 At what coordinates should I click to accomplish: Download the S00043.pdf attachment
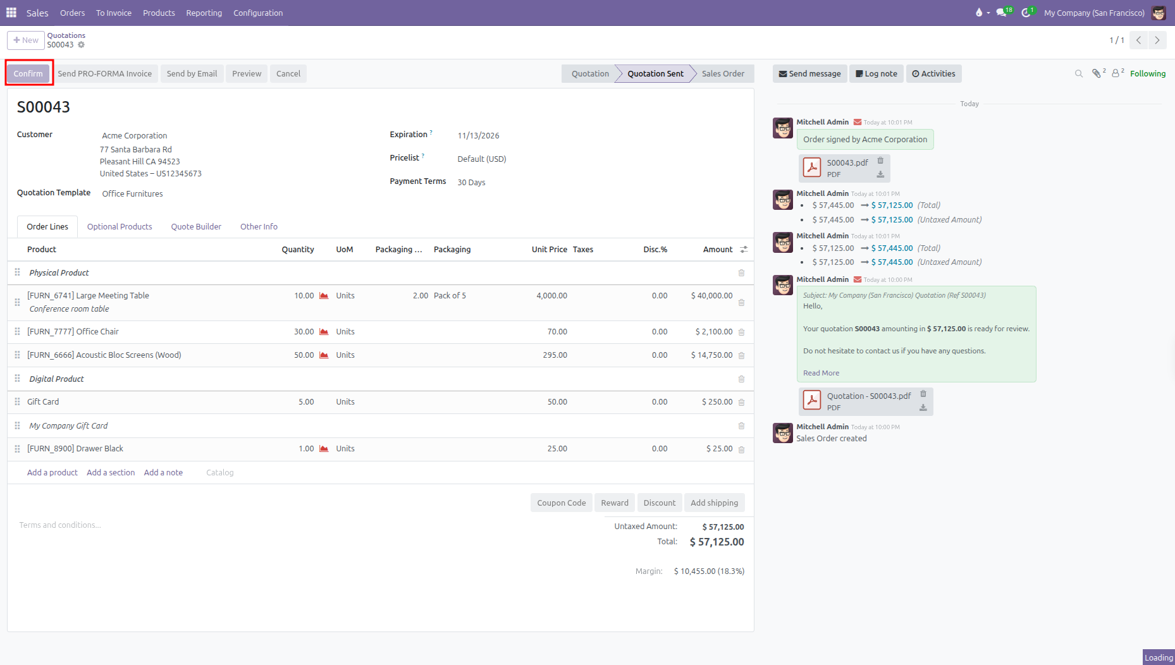pyautogui.click(x=880, y=174)
